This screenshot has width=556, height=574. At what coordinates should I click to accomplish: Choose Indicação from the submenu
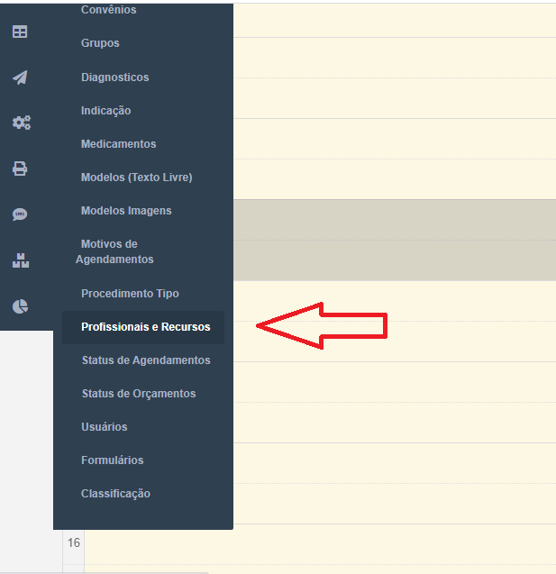[105, 111]
